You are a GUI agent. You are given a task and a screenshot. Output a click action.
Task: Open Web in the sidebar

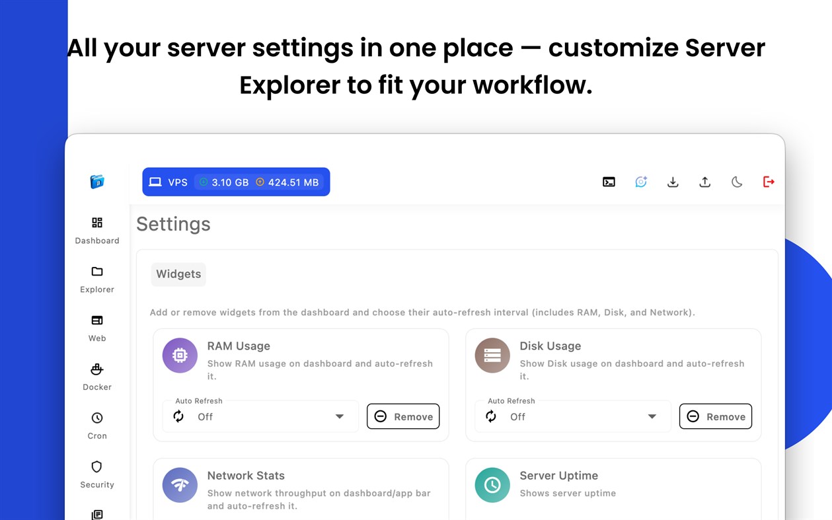click(x=97, y=328)
